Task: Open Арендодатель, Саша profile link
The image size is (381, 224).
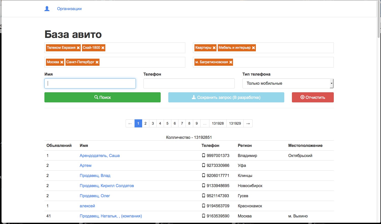Action: pos(100,155)
